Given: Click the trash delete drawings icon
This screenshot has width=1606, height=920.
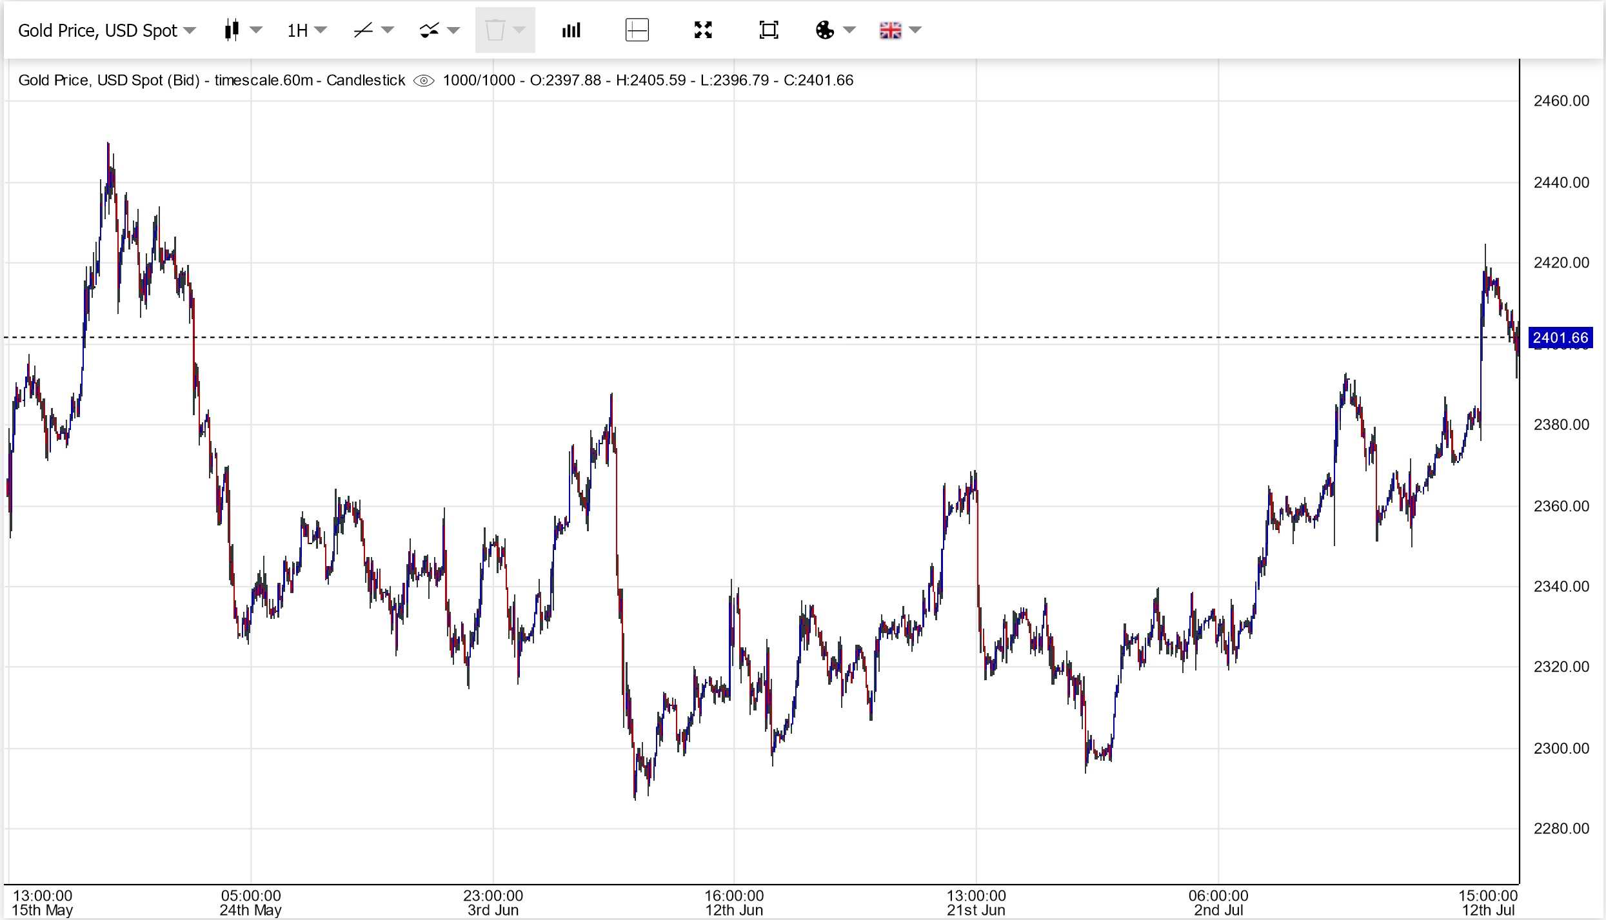Looking at the screenshot, I should [x=495, y=30].
